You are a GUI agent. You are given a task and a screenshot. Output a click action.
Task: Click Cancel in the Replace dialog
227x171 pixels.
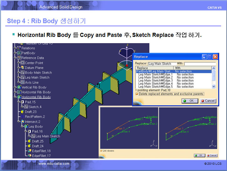208,101
